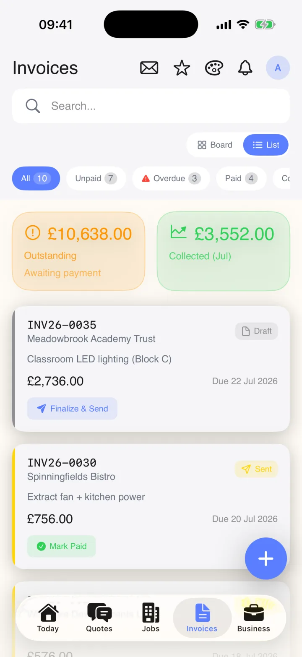The image size is (302, 657).
Task: Filter invoices by Unpaid
Action: pos(96,178)
